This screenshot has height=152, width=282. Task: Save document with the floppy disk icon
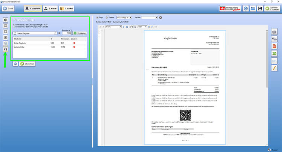(260, 8)
